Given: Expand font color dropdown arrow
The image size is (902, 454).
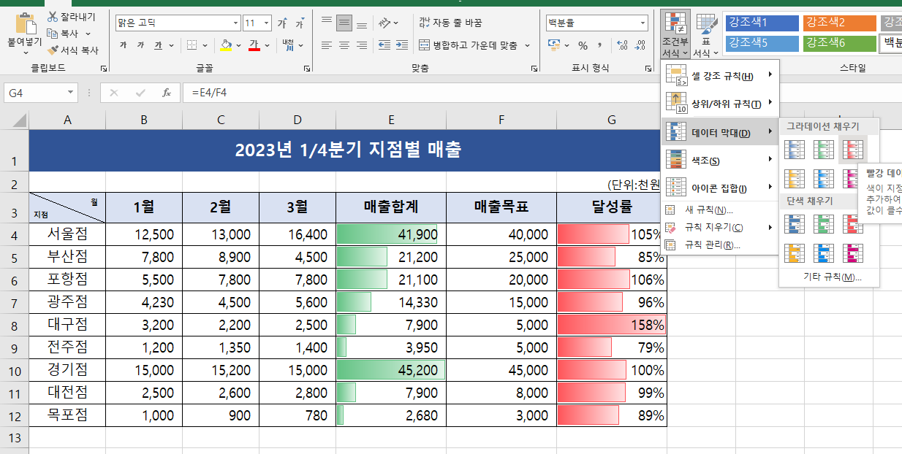Looking at the screenshot, I should tap(267, 45).
